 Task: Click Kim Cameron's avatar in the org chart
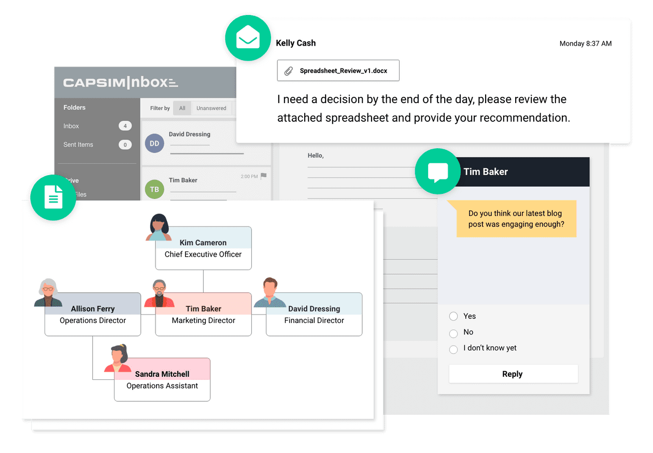tap(159, 229)
